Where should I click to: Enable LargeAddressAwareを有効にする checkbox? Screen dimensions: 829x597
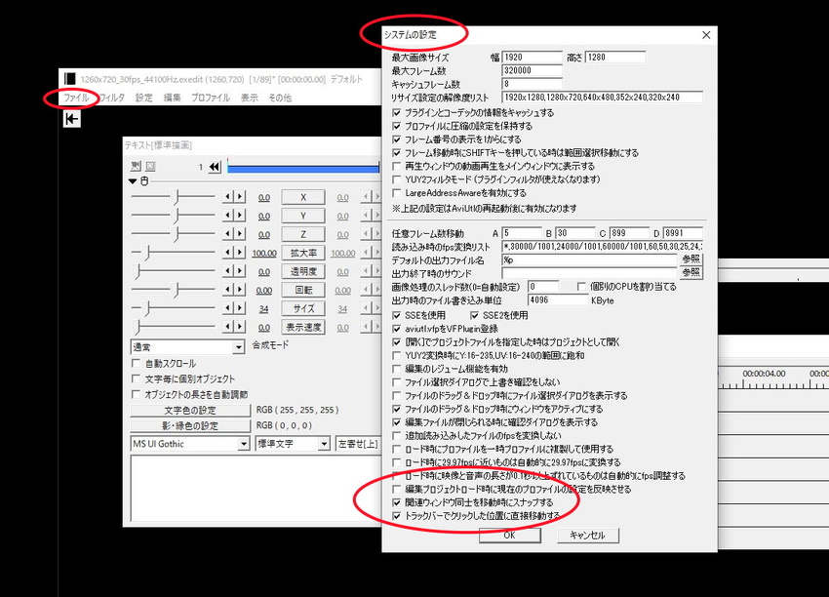tap(397, 192)
